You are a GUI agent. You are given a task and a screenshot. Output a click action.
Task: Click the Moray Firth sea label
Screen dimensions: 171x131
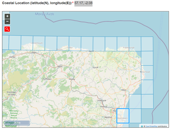pos(45,14)
